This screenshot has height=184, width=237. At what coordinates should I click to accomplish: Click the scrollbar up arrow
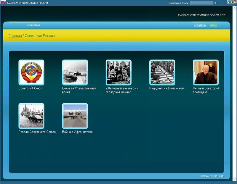coord(235,8)
